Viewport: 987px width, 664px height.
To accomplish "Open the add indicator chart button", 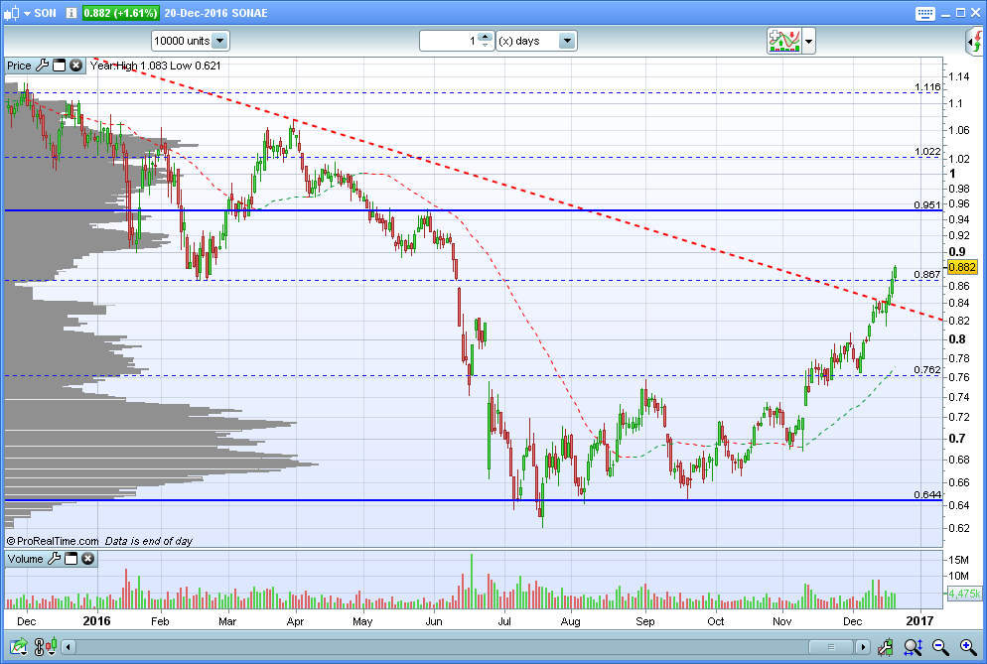I will pyautogui.click(x=783, y=42).
